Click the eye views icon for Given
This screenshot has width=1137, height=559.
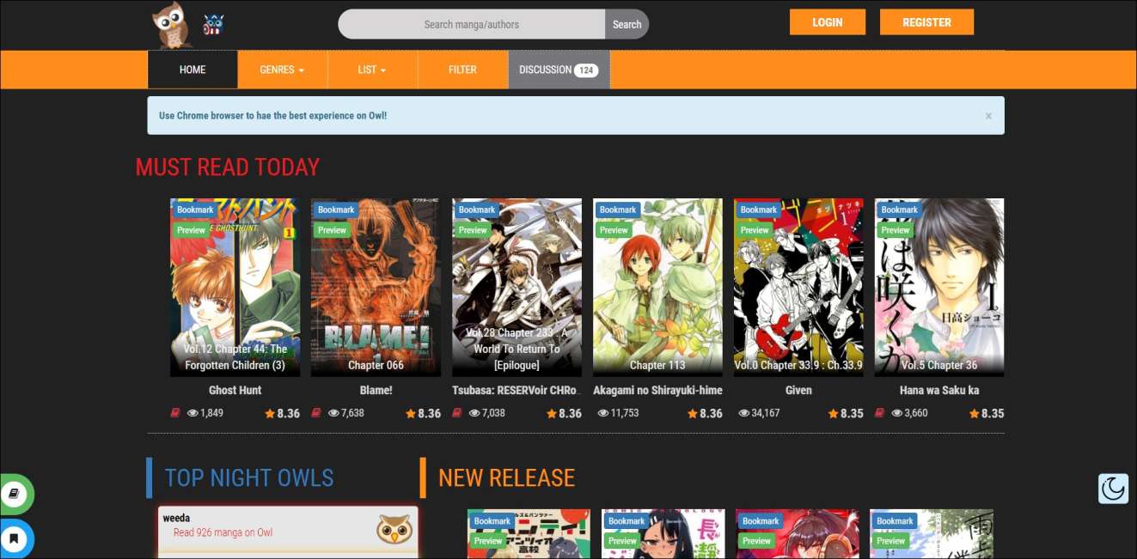coord(743,413)
